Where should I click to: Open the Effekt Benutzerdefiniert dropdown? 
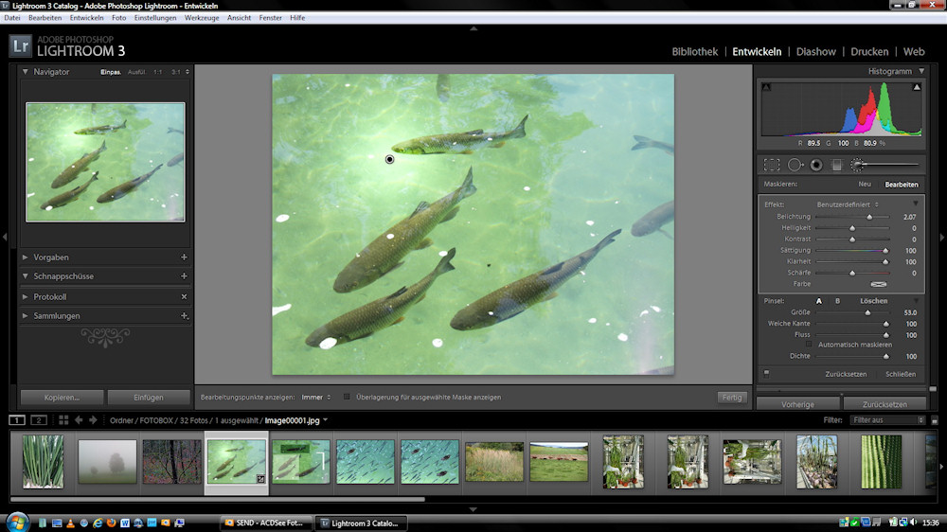pyautogui.click(x=848, y=204)
